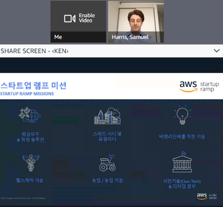Click the 항공우주 & 위성 솔루션 label
The image size is (223, 207).
[x=30, y=137]
